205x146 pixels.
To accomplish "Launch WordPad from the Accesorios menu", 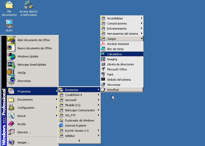I will tap(122, 90).
